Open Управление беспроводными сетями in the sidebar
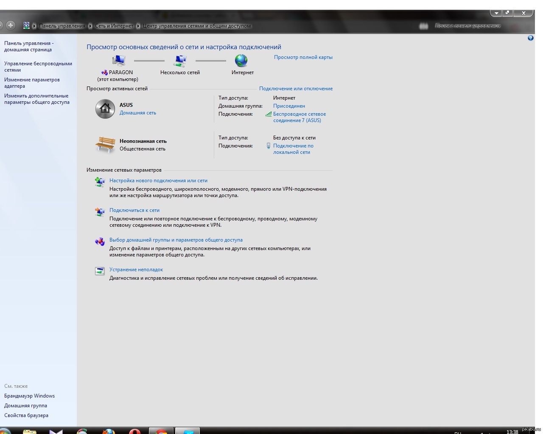Screen dimensions: 543x434 tap(38, 67)
